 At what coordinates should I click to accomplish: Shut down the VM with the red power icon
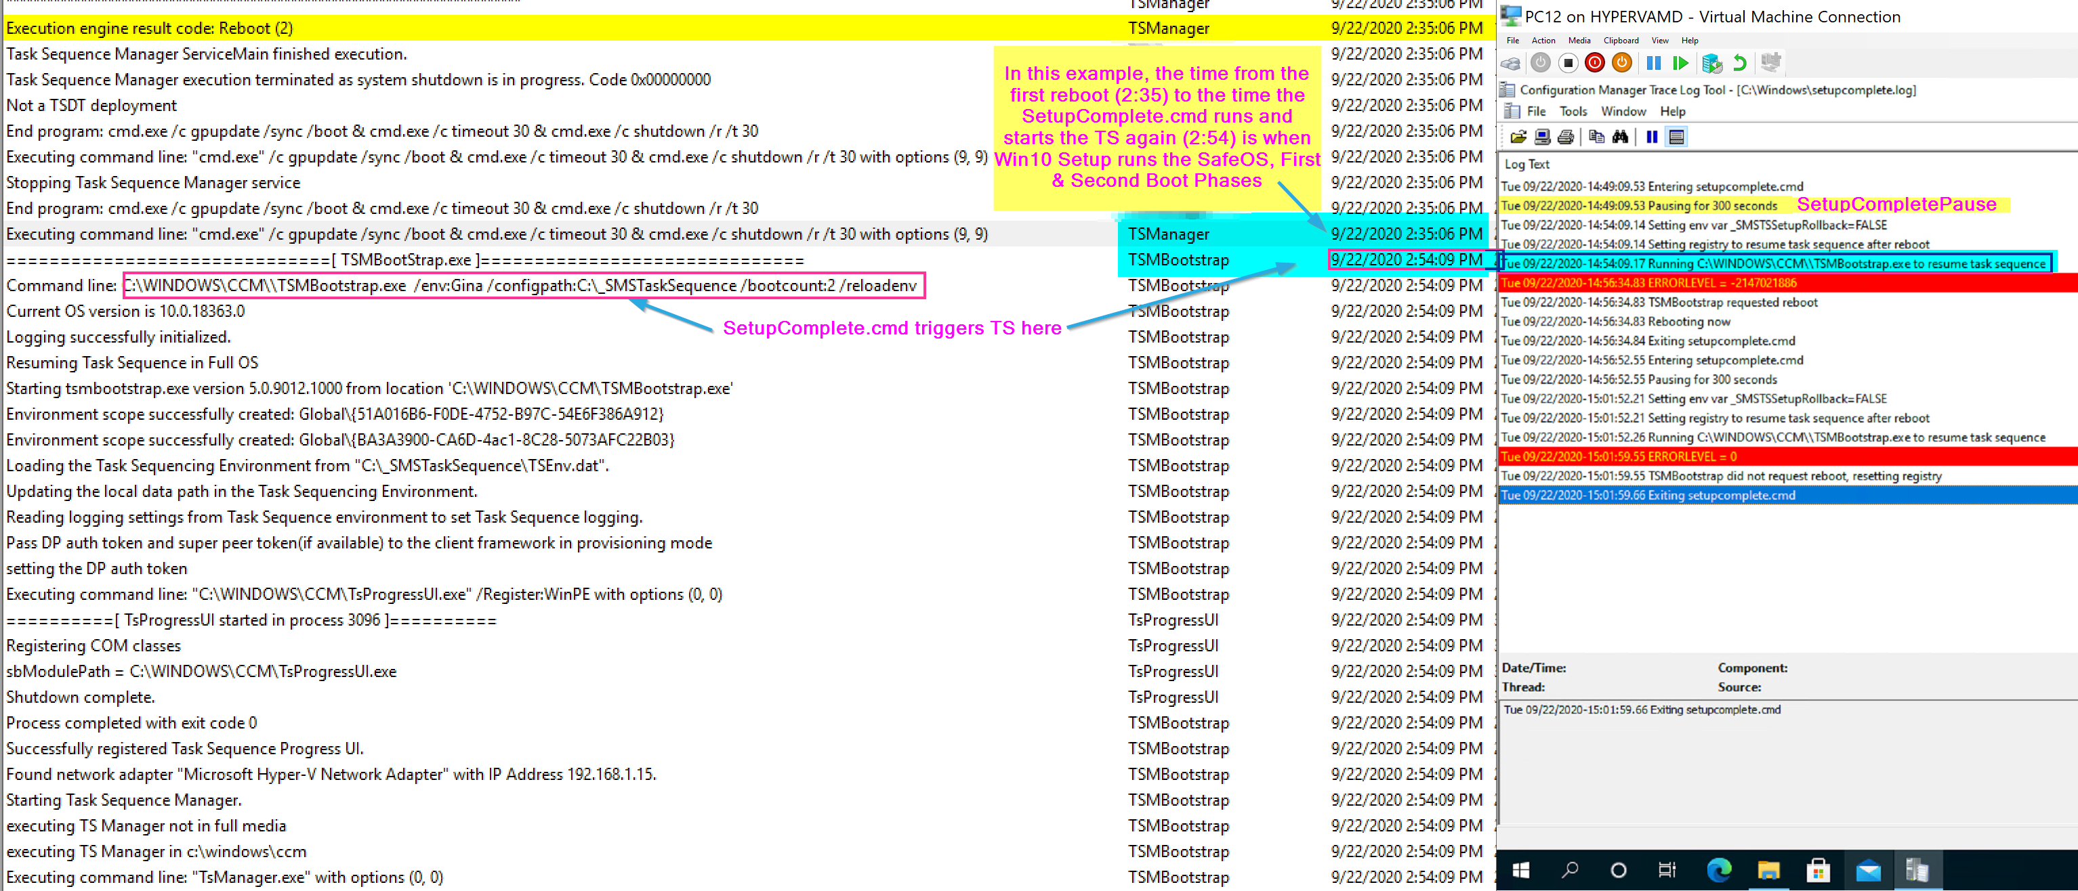(x=1594, y=63)
